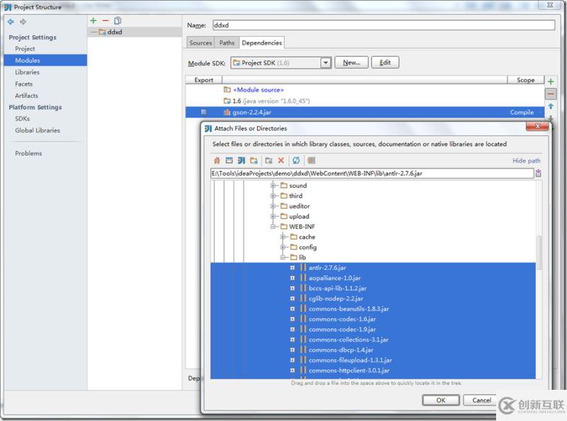Open the Module SDK dropdown
This screenshot has width=567, height=421.
coord(326,63)
